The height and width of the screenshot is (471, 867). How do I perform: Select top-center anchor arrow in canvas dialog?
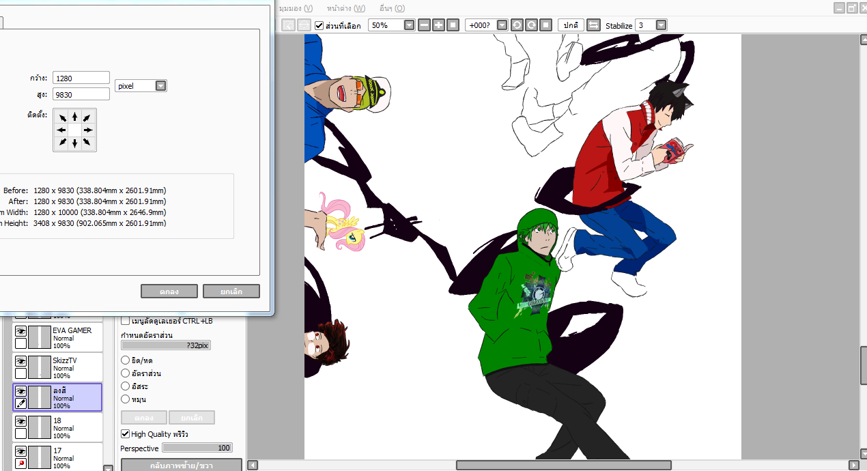[x=75, y=117]
